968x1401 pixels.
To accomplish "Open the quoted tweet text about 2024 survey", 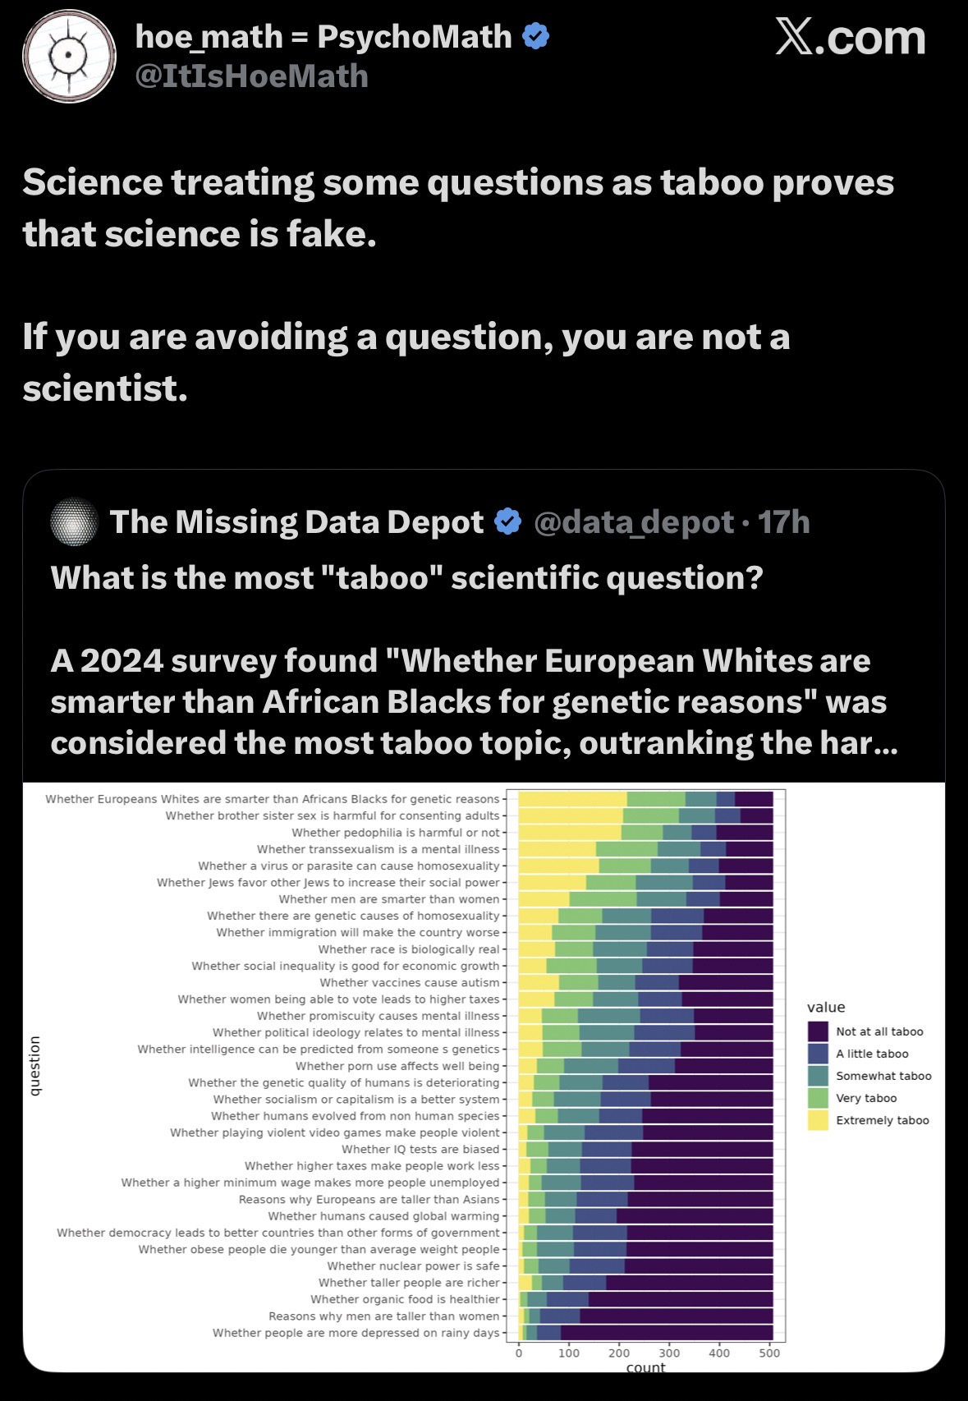I will coord(474,660).
